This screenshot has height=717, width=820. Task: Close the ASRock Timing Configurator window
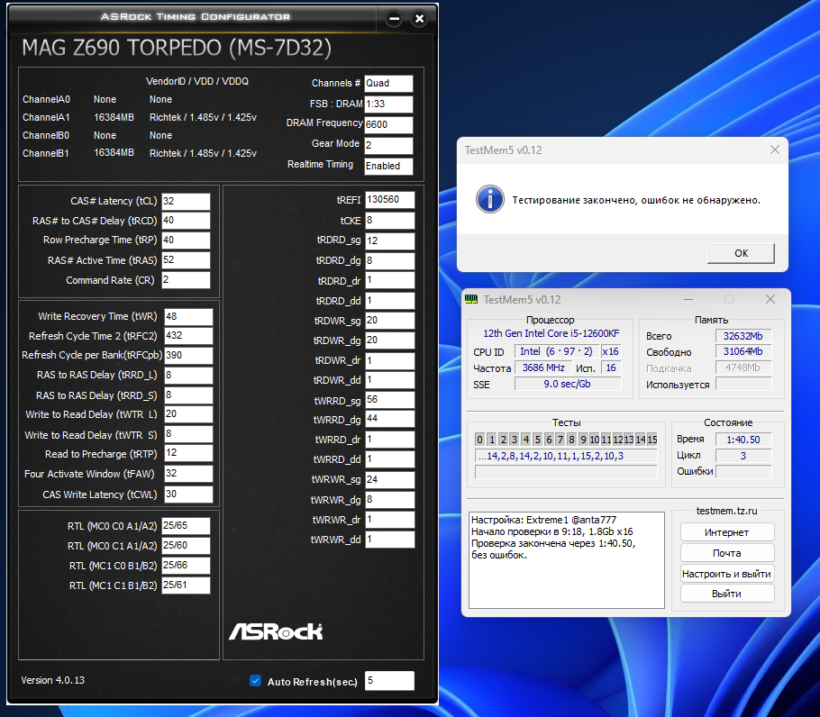pos(419,19)
